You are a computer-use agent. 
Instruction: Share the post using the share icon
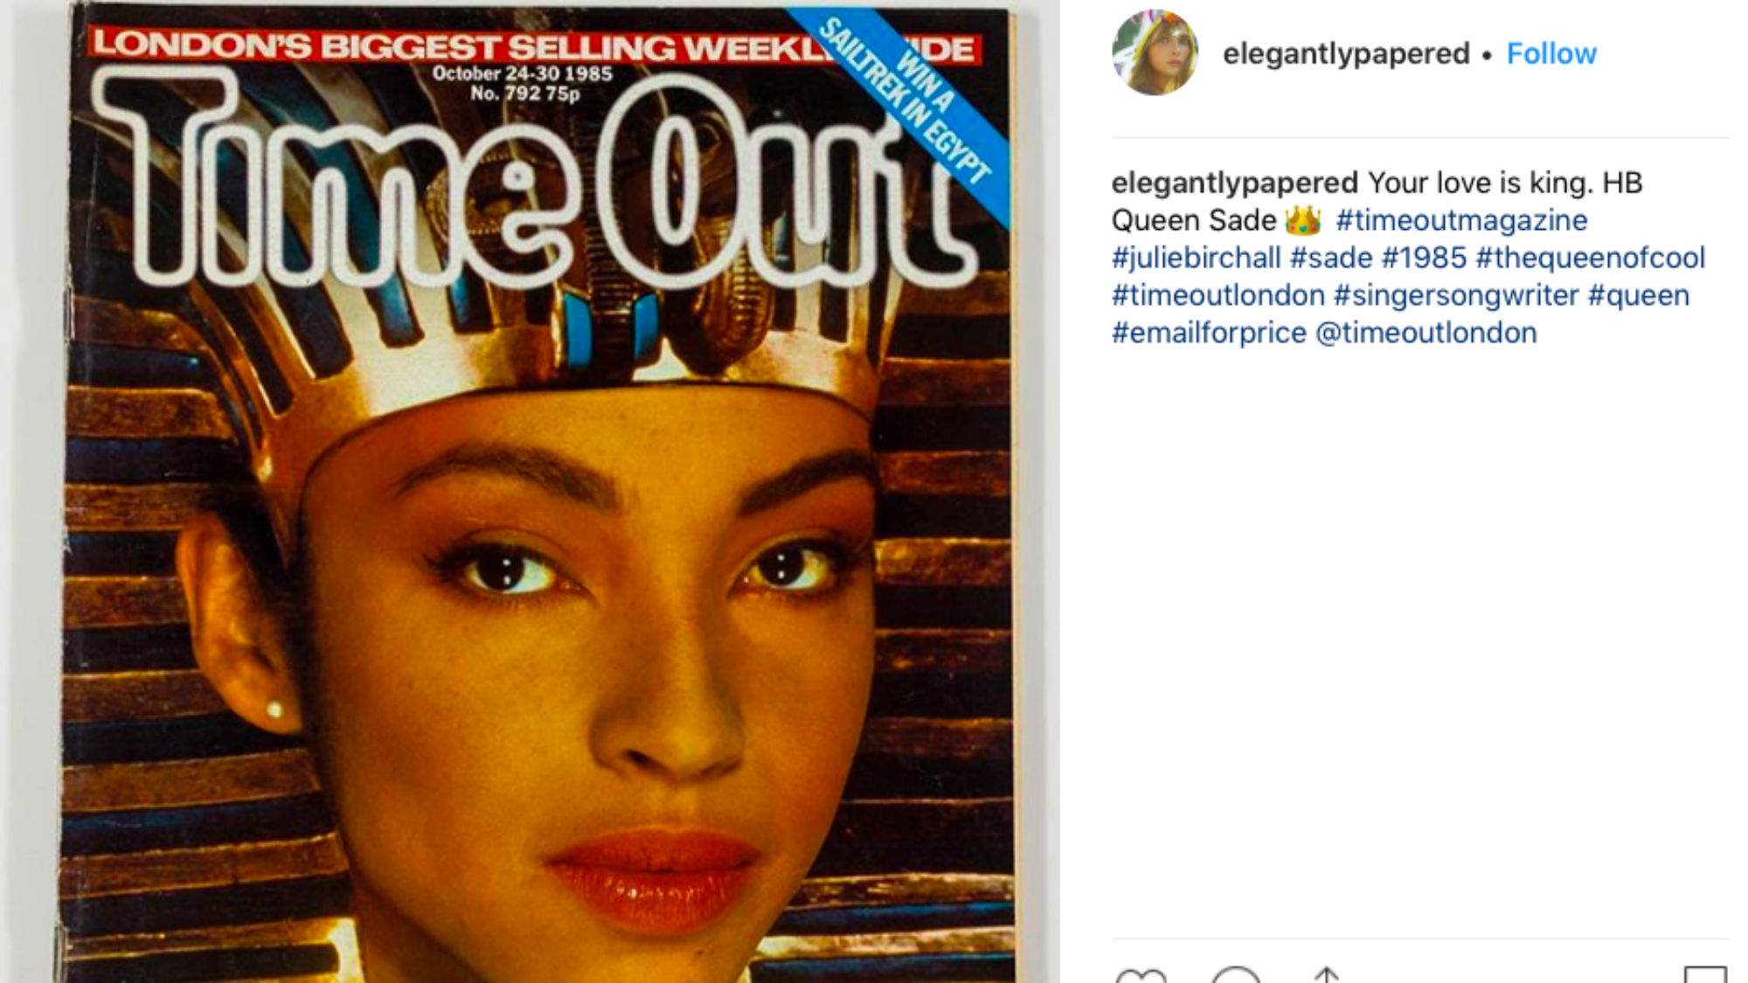[x=1327, y=975]
